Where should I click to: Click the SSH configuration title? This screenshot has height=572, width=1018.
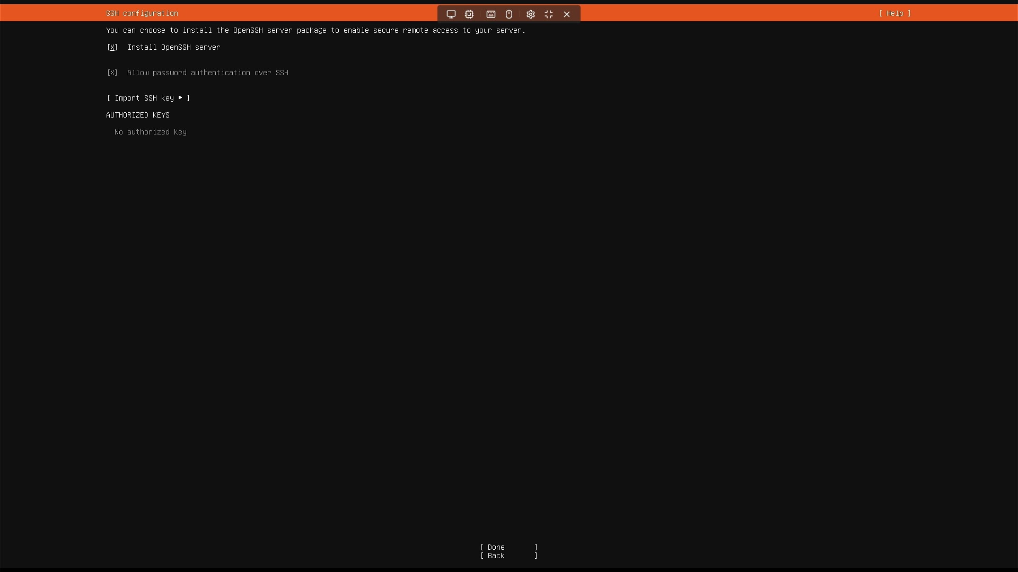tap(142, 13)
